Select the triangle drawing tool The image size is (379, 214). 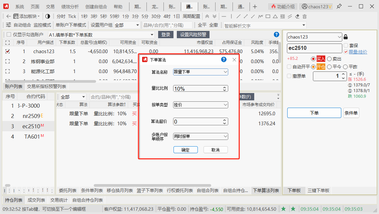click(x=275, y=16)
